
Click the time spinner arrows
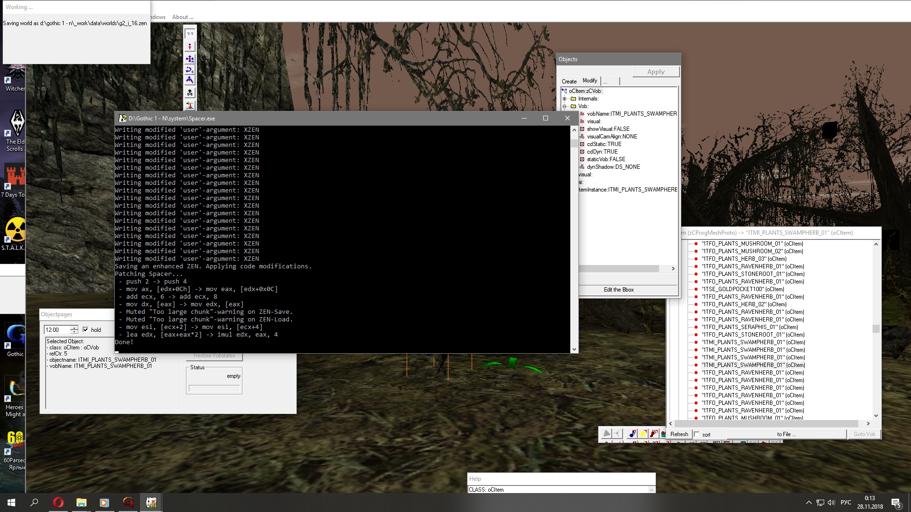pyautogui.click(x=74, y=329)
